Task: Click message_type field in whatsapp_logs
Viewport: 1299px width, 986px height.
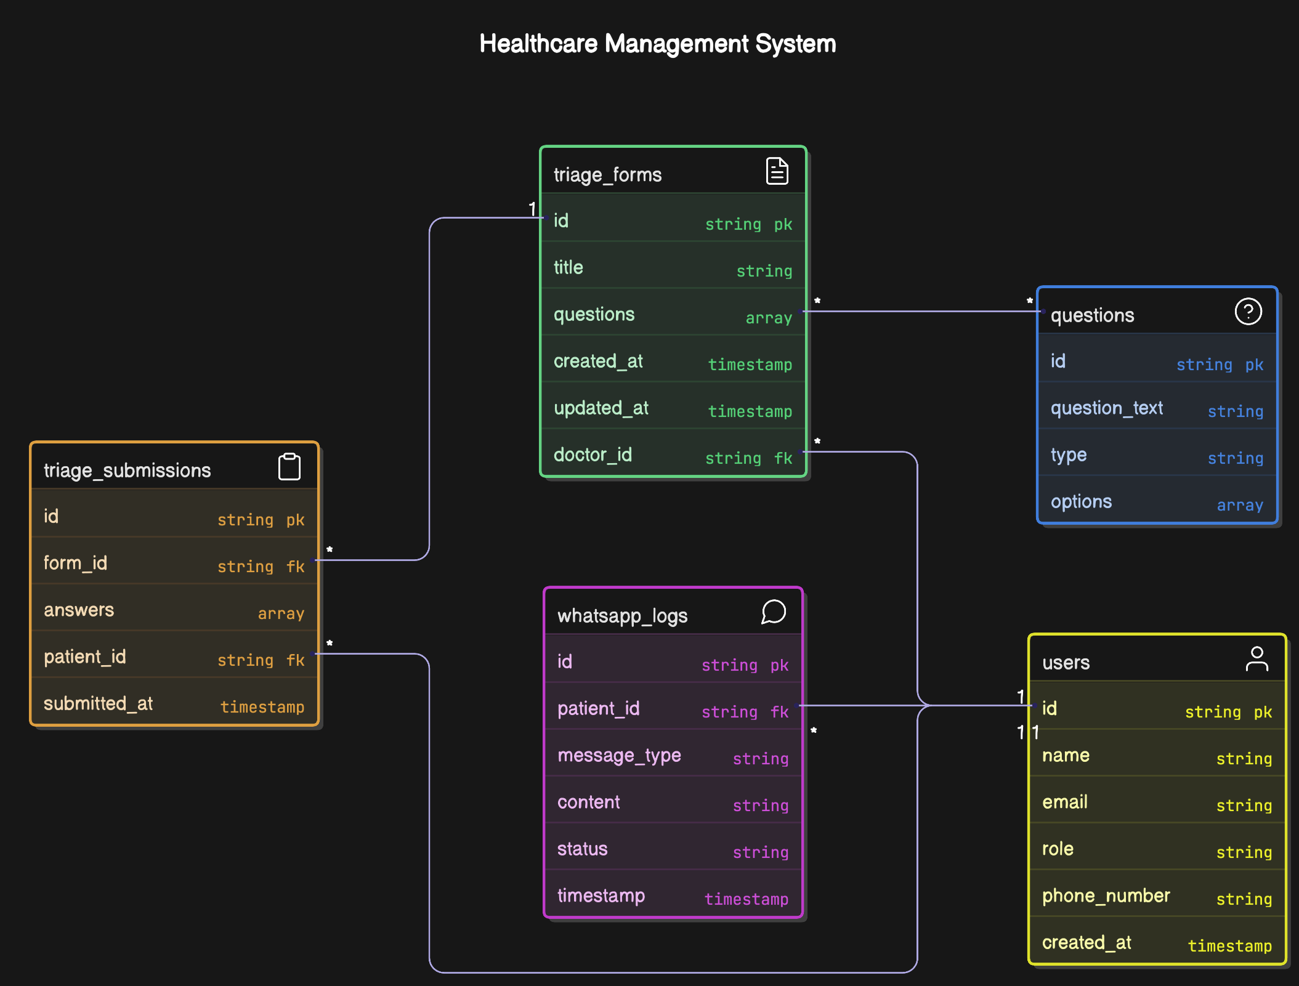Action: point(673,756)
